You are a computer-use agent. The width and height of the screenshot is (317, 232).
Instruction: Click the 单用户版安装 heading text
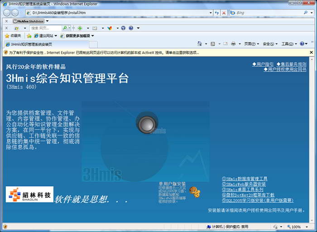point(172,184)
